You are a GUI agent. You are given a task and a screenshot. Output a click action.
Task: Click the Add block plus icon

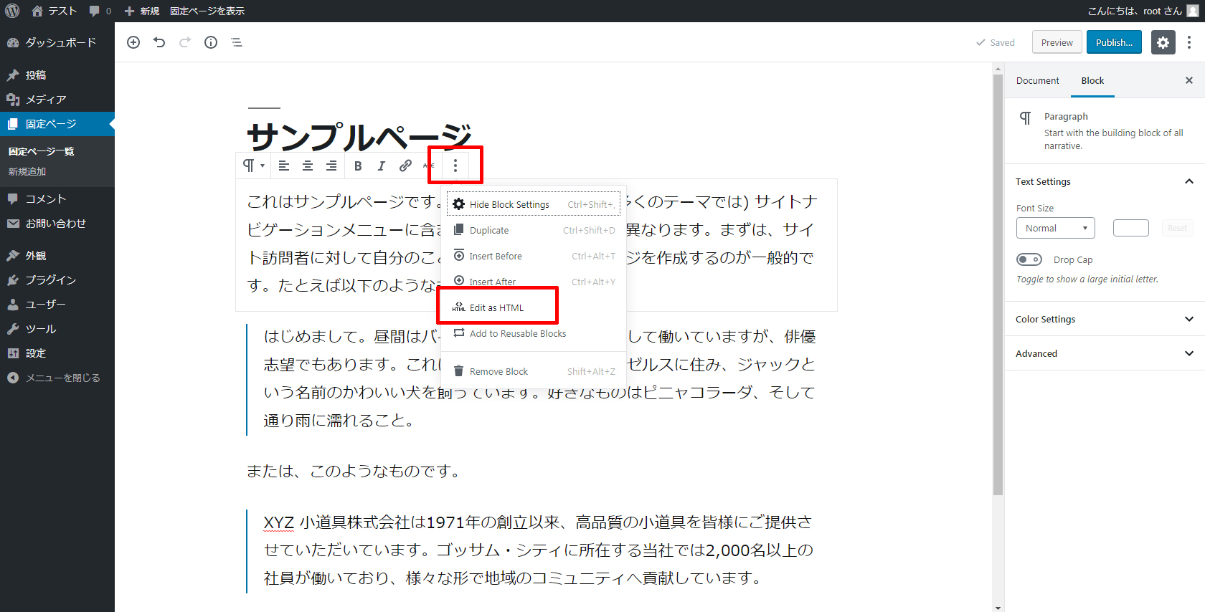coord(133,42)
